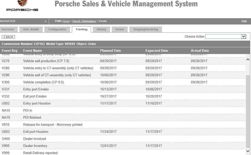The image size is (251, 155).
Task: Click the scrollbar down arrow
Action: [x=248, y=151]
